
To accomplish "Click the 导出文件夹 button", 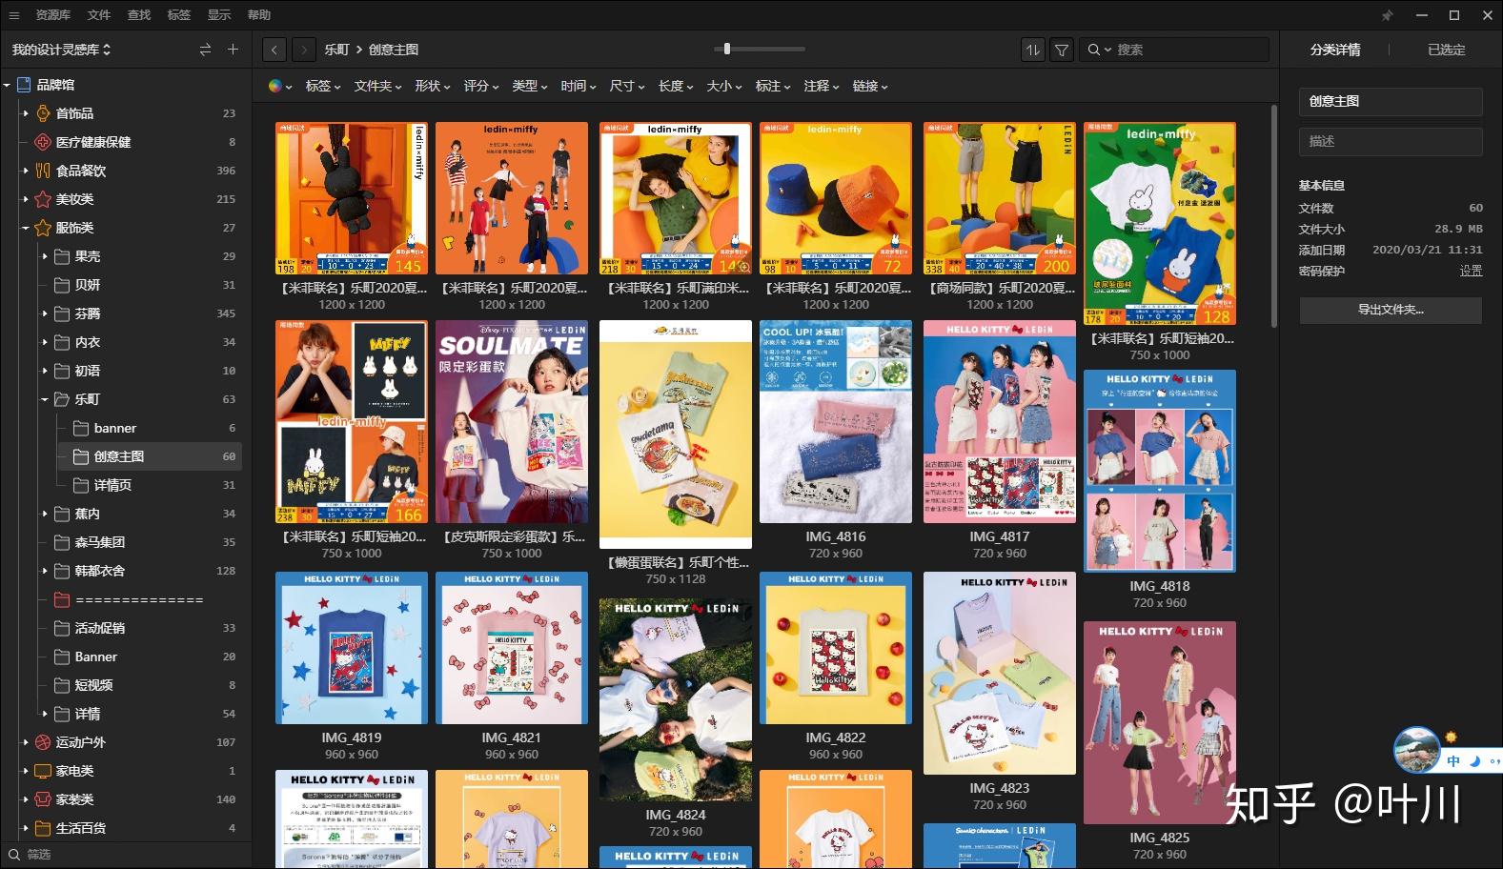I will coord(1391,310).
